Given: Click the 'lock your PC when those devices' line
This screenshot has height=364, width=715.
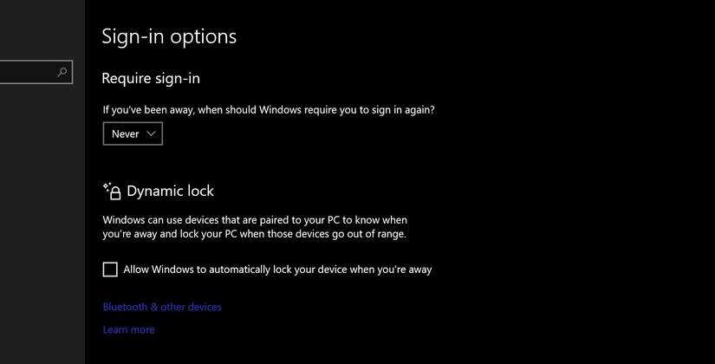Looking at the screenshot, I should coord(255,234).
